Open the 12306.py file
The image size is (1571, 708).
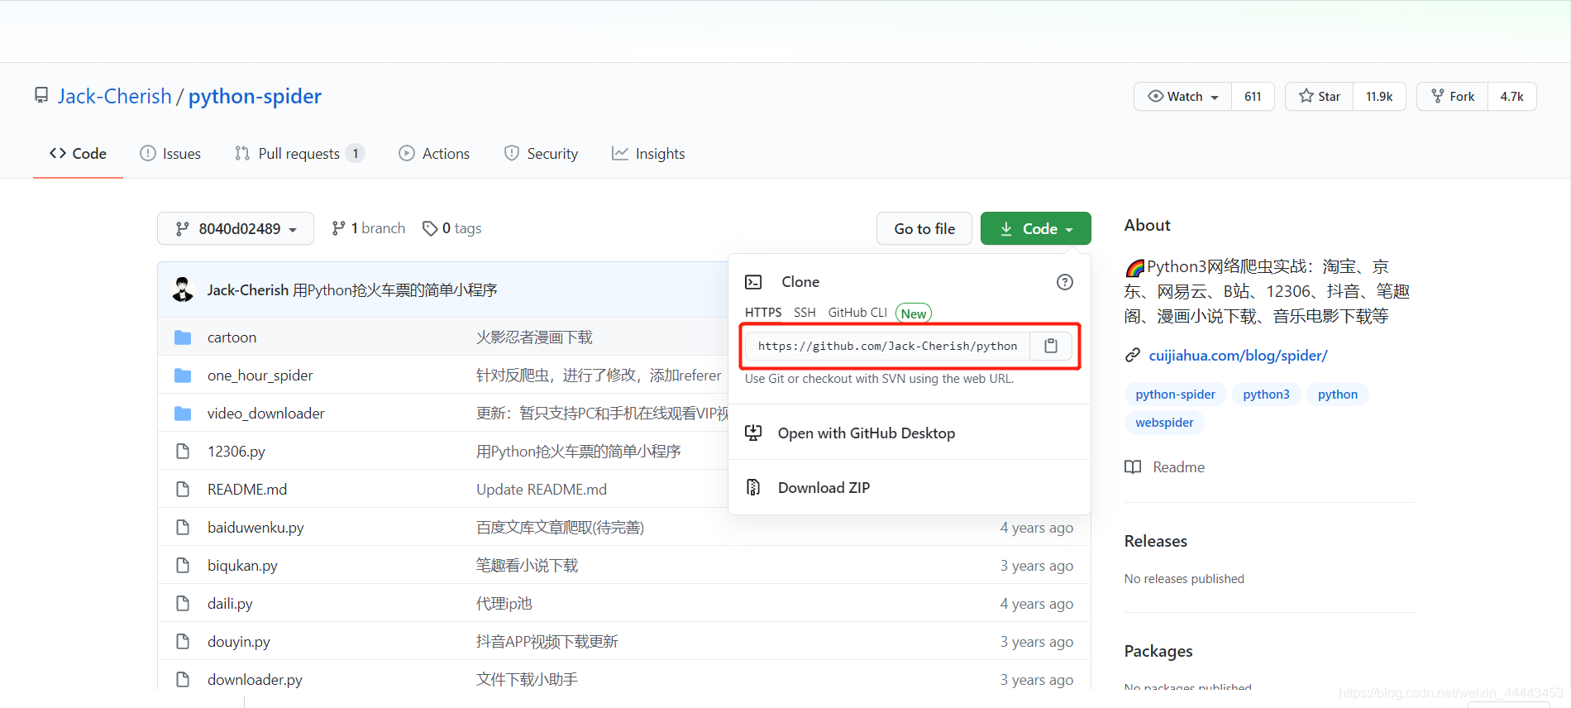tap(236, 452)
